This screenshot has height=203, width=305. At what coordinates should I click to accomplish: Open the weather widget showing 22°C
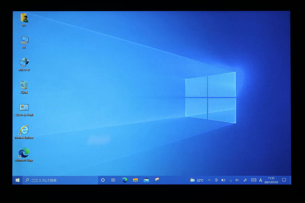coord(197,180)
